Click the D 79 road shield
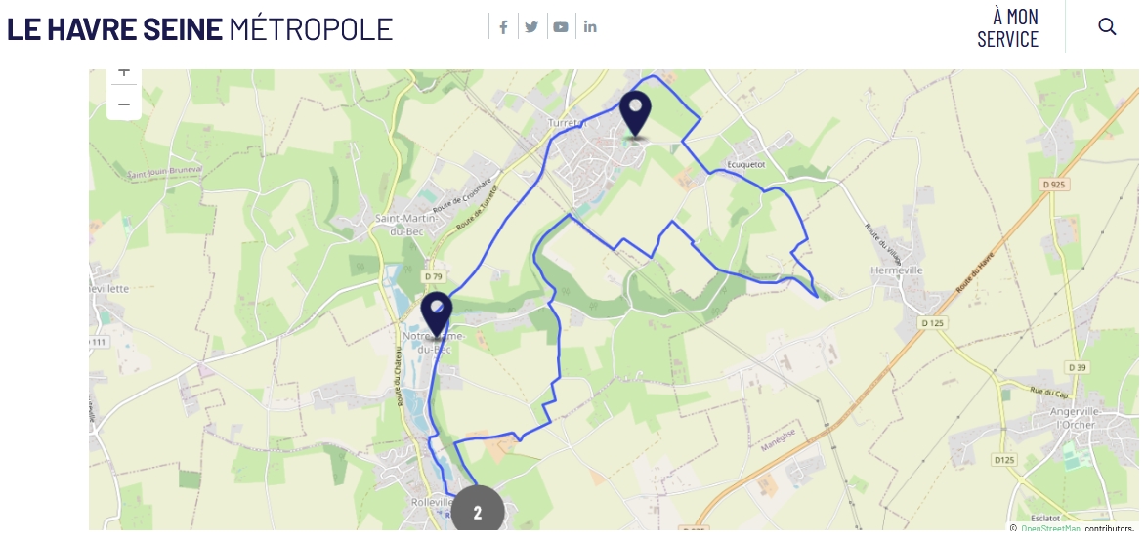Image resolution: width=1145 pixels, height=541 pixels. [433, 276]
